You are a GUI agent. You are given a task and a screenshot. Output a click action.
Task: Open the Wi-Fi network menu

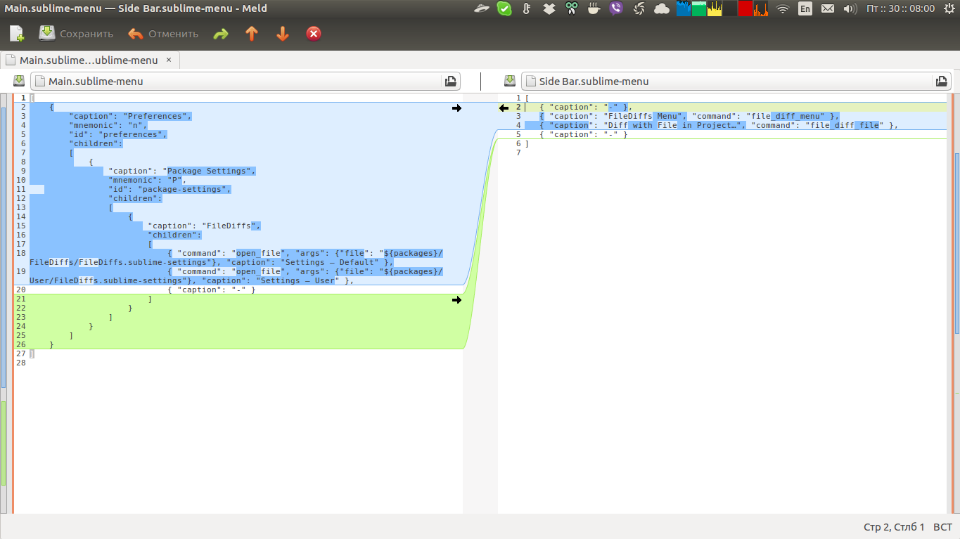783,8
